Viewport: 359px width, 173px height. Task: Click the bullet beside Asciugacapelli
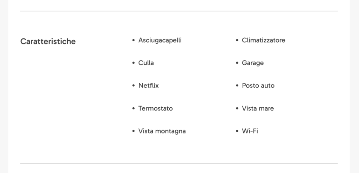(134, 40)
